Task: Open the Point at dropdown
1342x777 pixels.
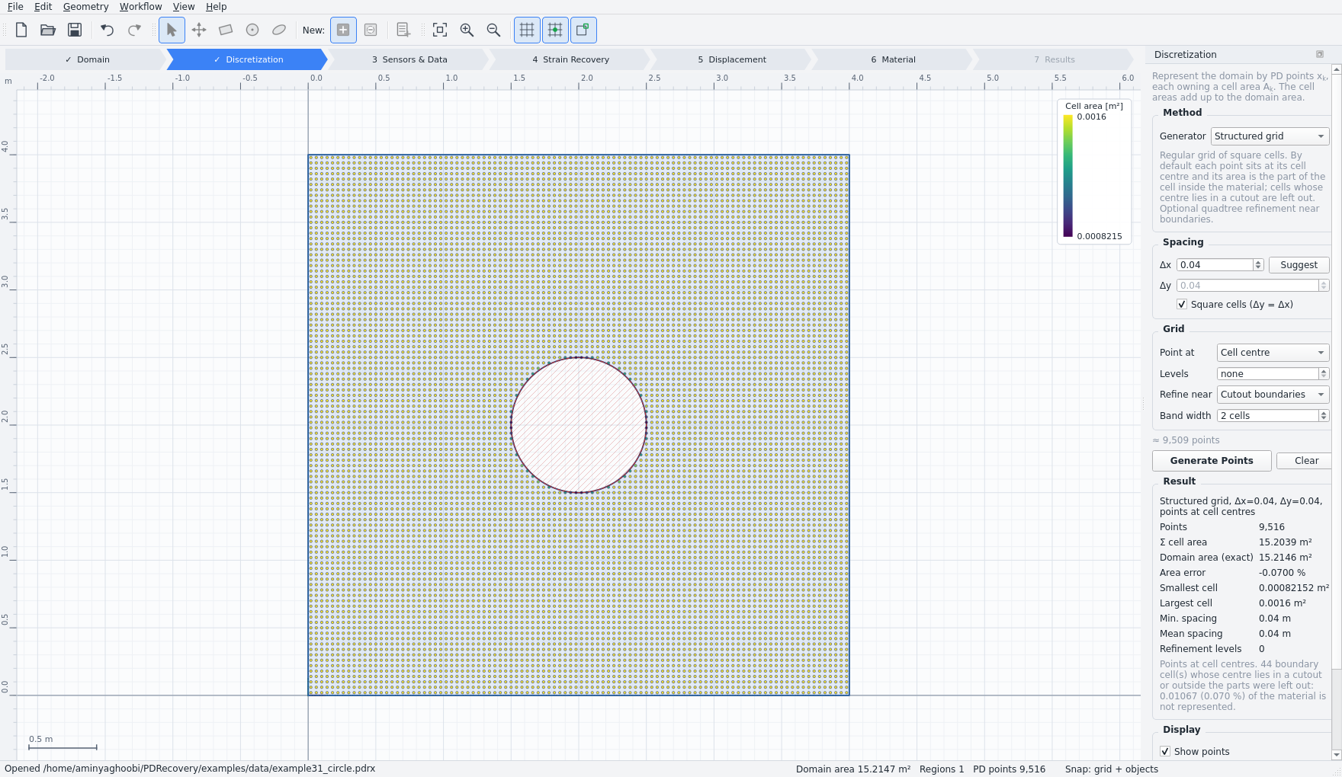Action: pyautogui.click(x=1273, y=352)
